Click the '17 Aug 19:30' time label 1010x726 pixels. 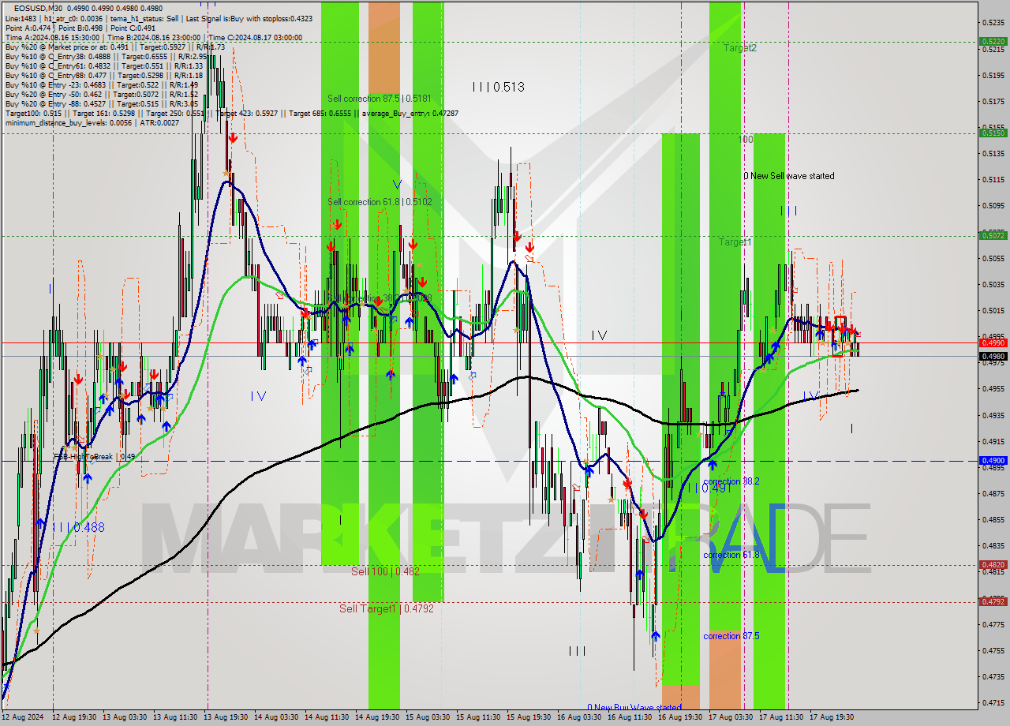click(x=832, y=717)
